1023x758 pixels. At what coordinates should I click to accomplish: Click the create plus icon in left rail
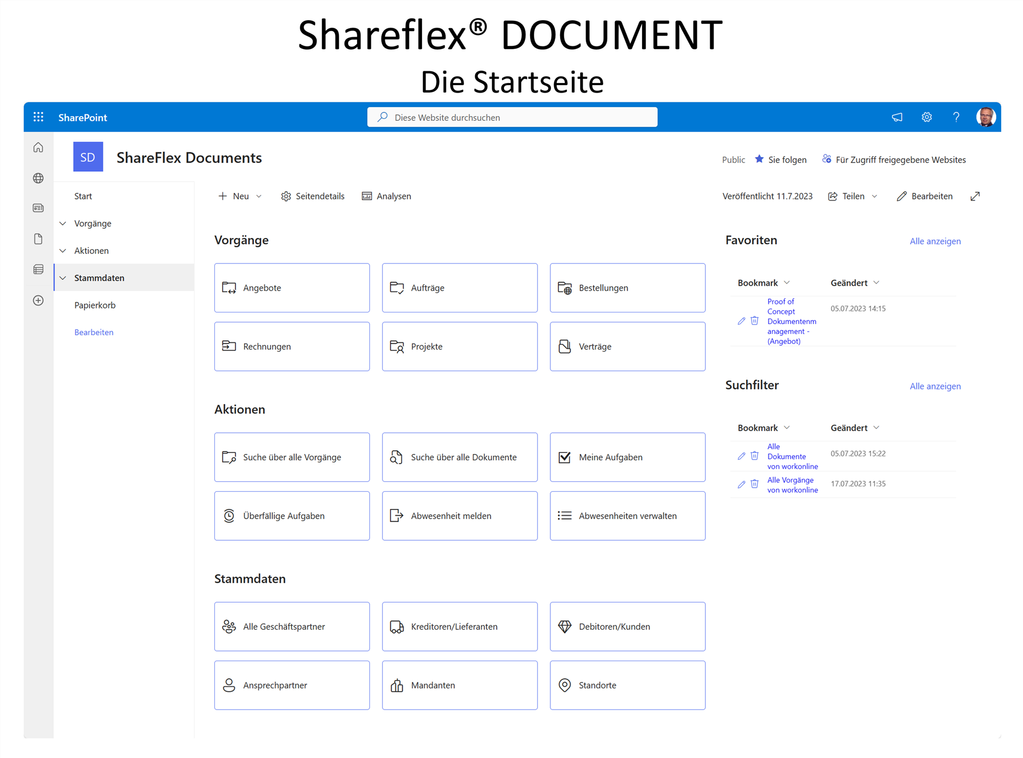pos(38,301)
